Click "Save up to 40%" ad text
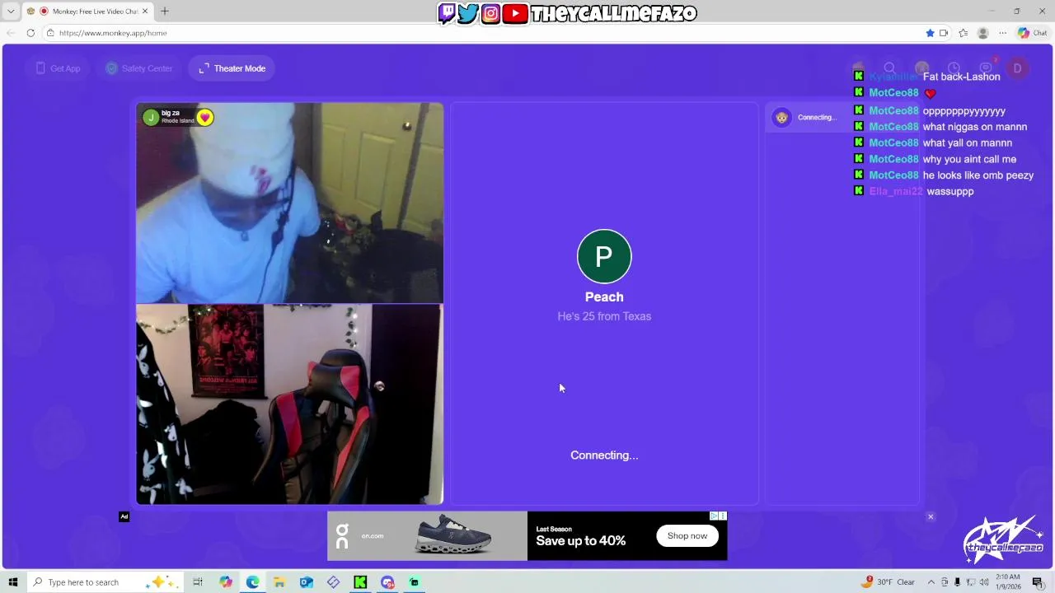 coord(581,540)
